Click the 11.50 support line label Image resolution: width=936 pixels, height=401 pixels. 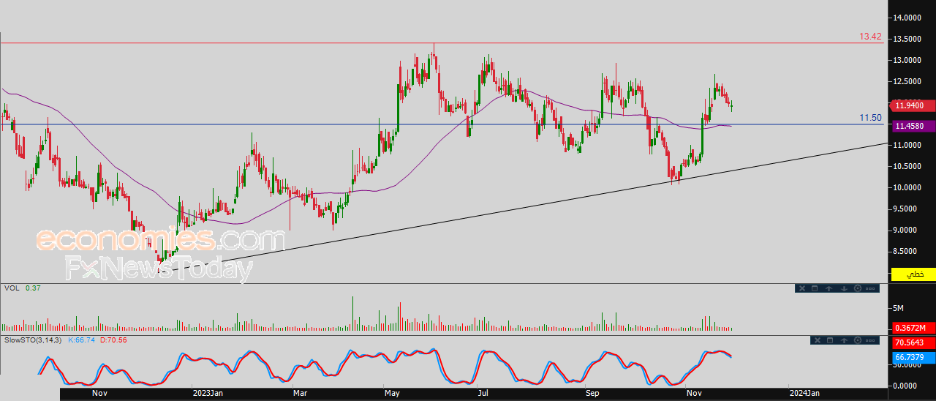[x=870, y=118]
